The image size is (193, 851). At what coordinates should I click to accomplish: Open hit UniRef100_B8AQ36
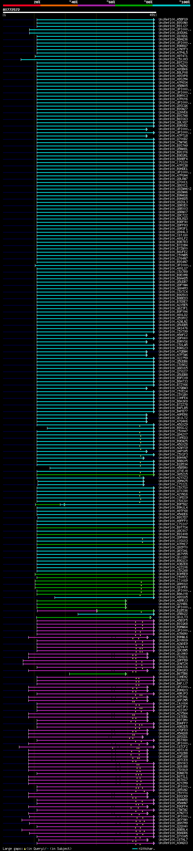(x=173, y=39)
